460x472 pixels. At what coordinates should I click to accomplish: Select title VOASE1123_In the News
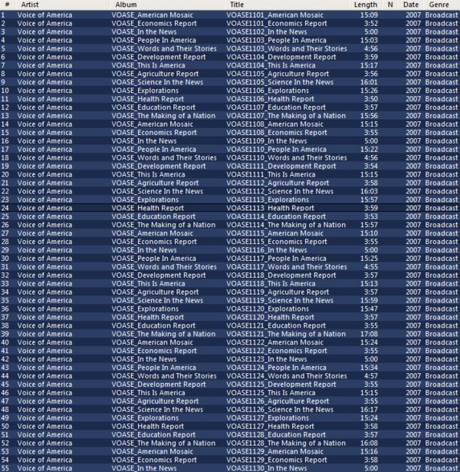coord(267,359)
